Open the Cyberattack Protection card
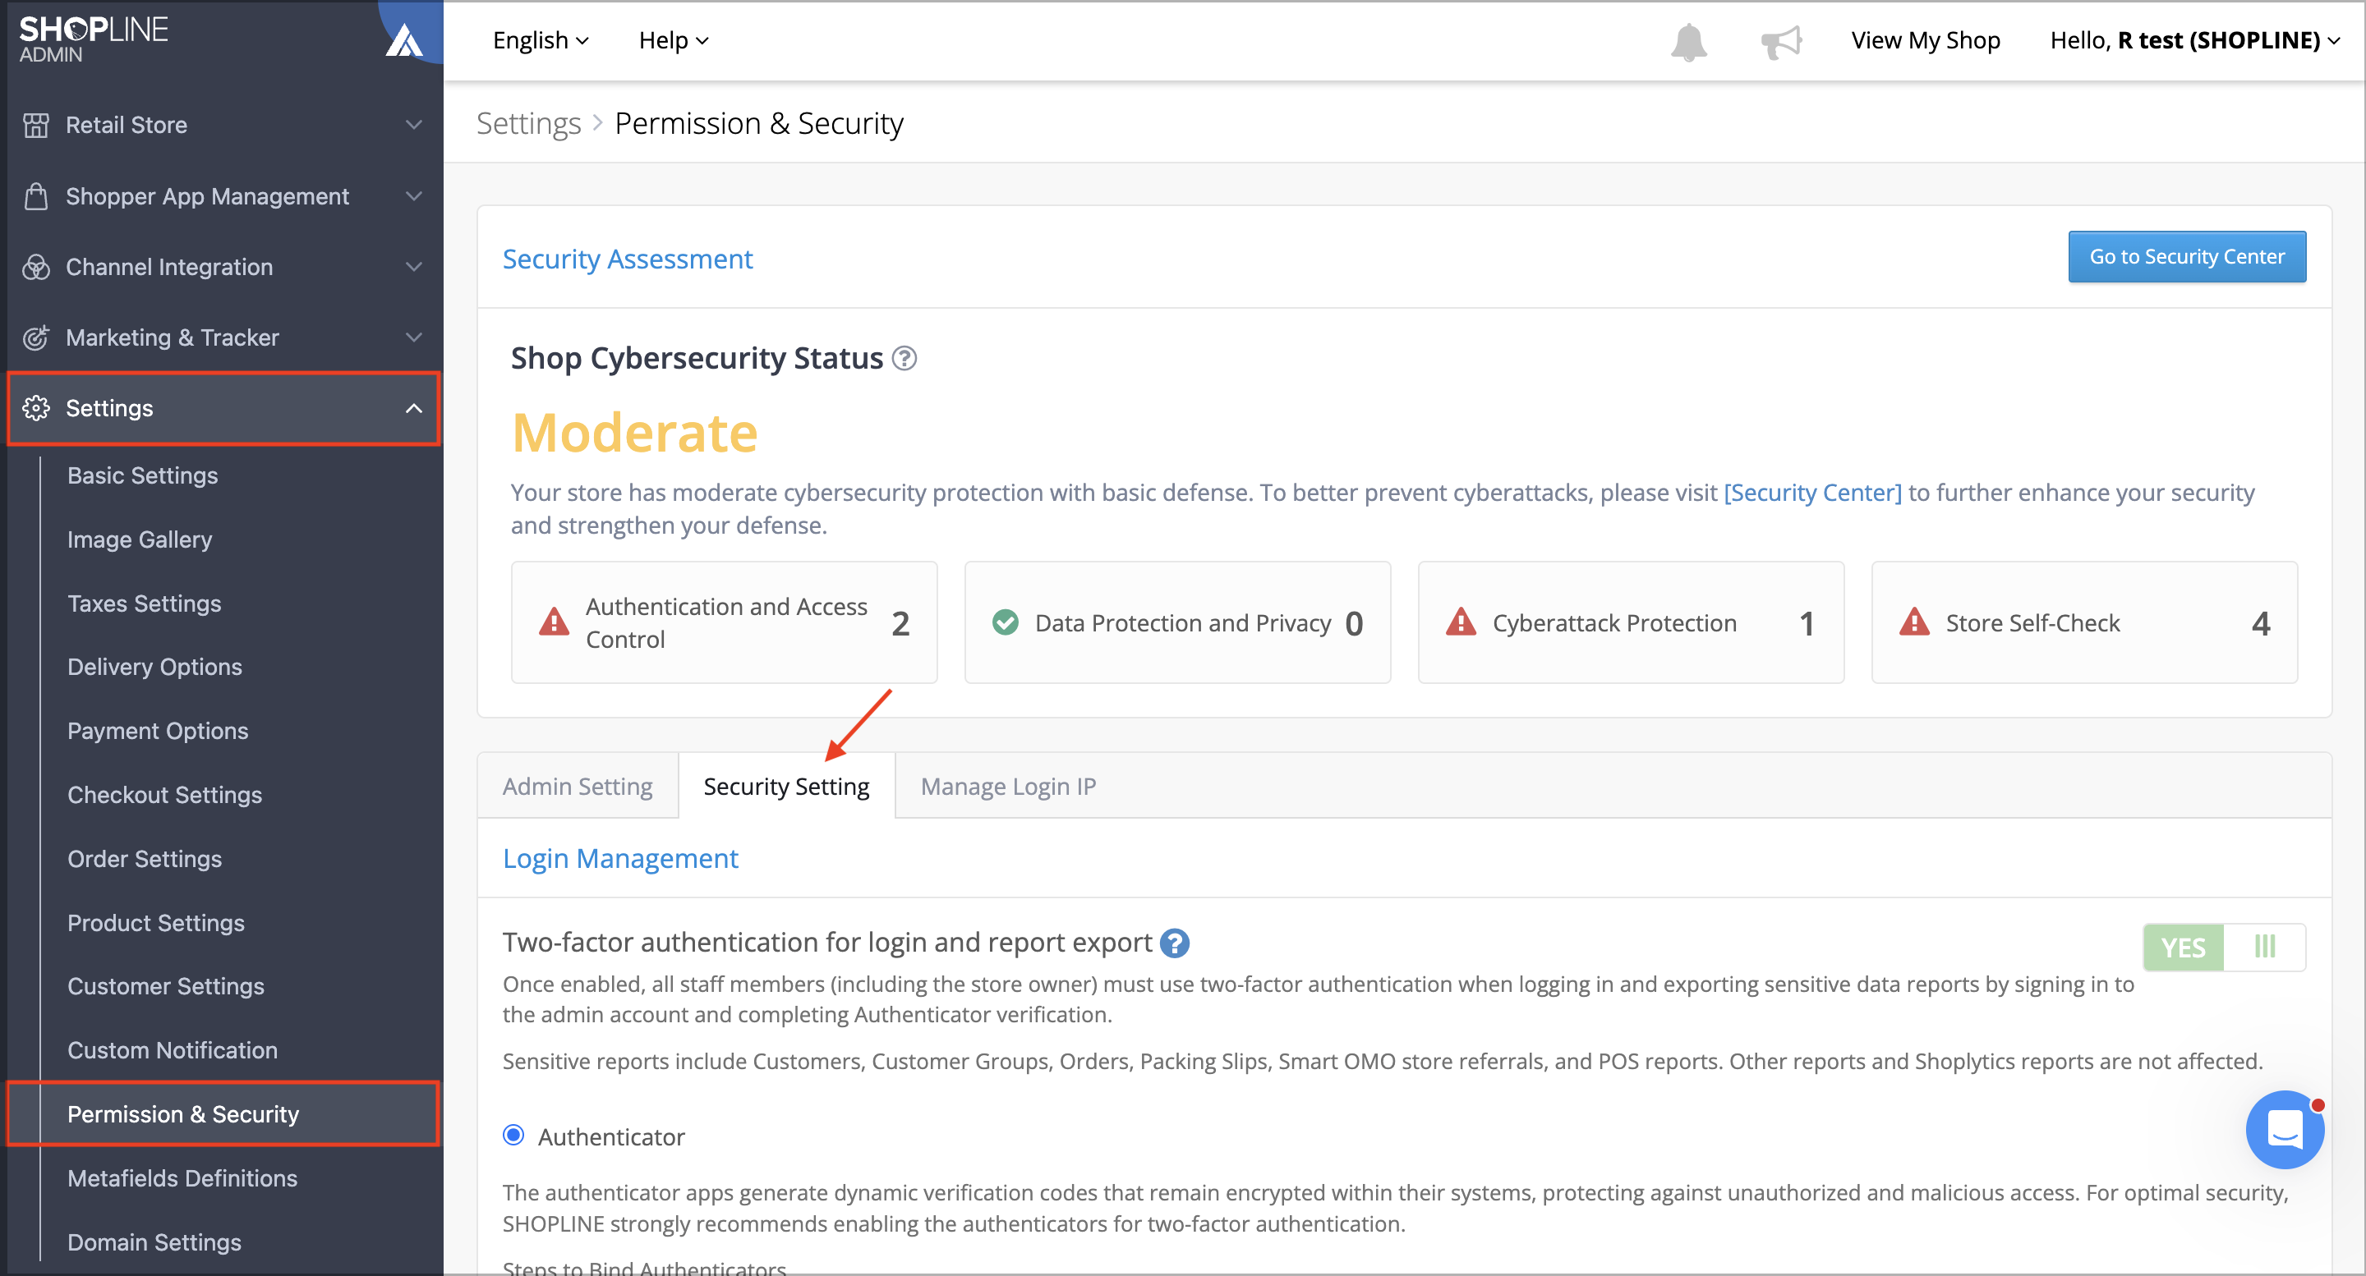 (1630, 622)
